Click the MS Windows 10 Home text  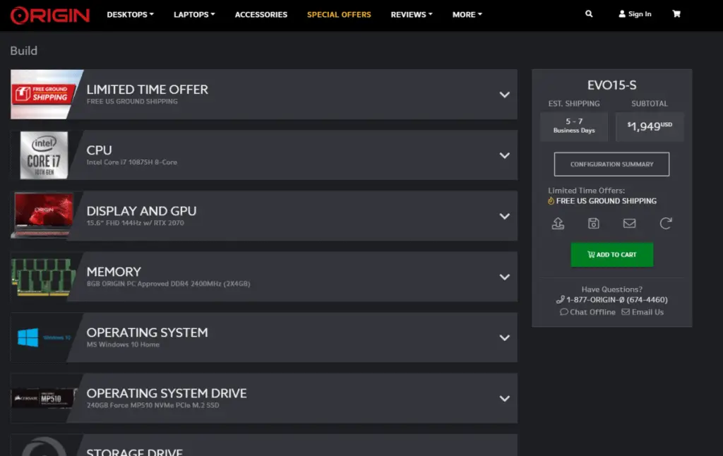click(123, 345)
